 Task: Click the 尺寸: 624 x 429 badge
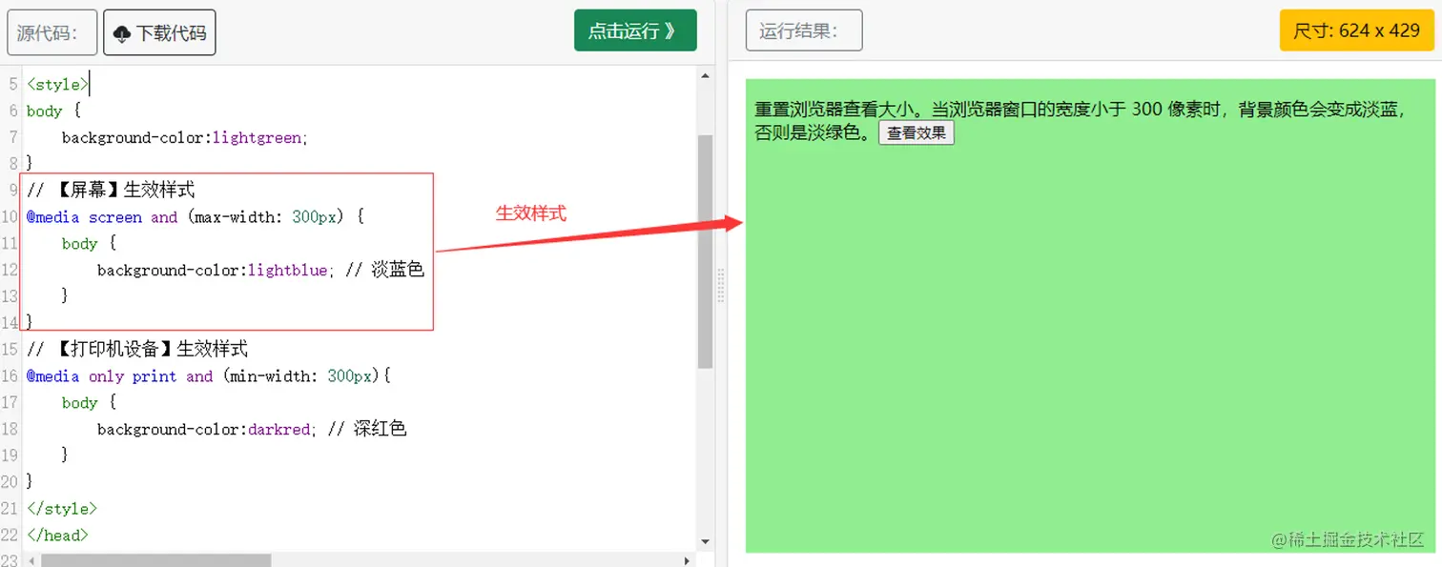tap(1357, 30)
